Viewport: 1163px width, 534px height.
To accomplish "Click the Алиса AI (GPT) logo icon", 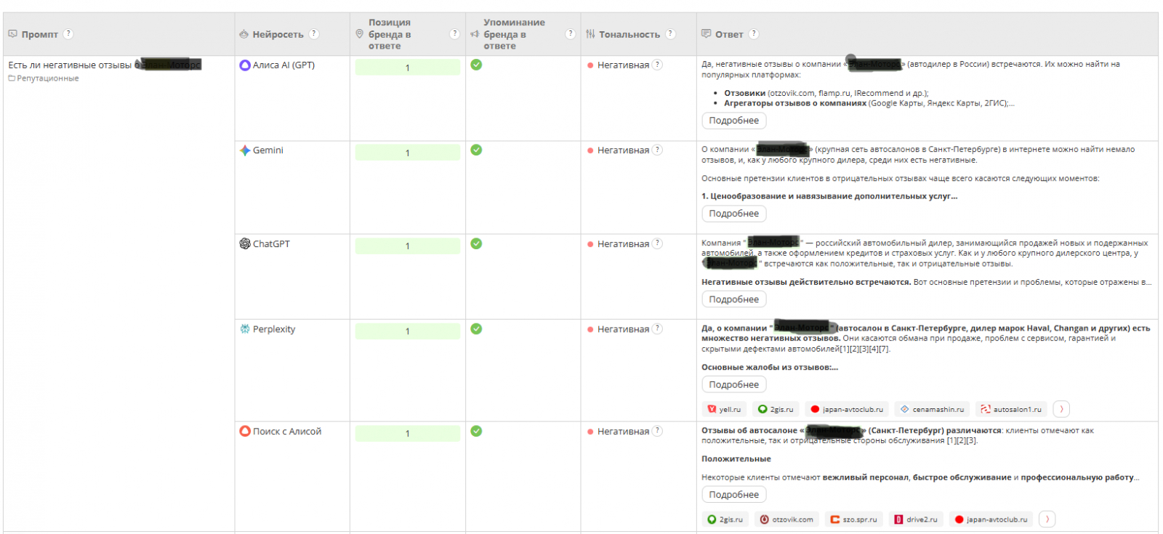I will (x=245, y=65).
